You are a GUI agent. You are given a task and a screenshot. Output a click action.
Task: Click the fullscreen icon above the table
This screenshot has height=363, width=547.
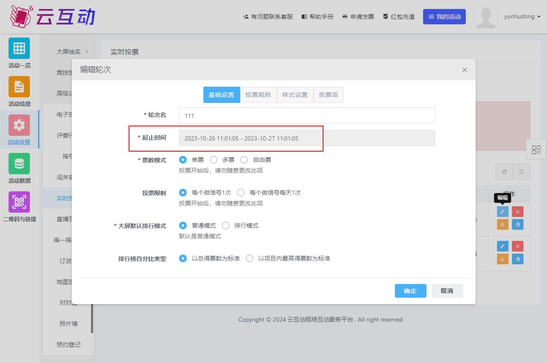point(521,172)
